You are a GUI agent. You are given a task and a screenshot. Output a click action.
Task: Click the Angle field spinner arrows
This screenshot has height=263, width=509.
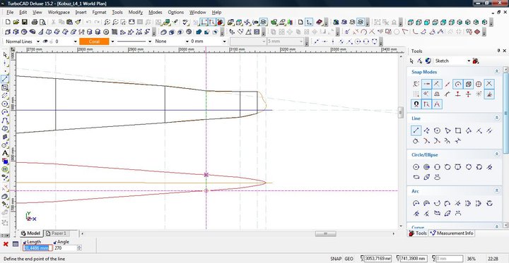click(x=79, y=248)
